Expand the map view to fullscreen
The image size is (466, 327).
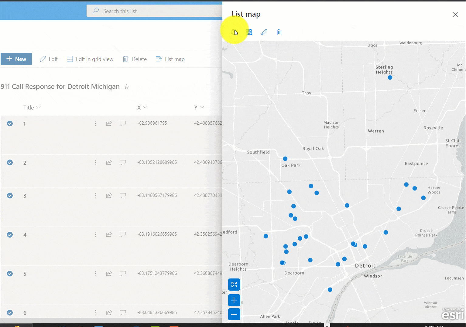pyautogui.click(x=234, y=285)
